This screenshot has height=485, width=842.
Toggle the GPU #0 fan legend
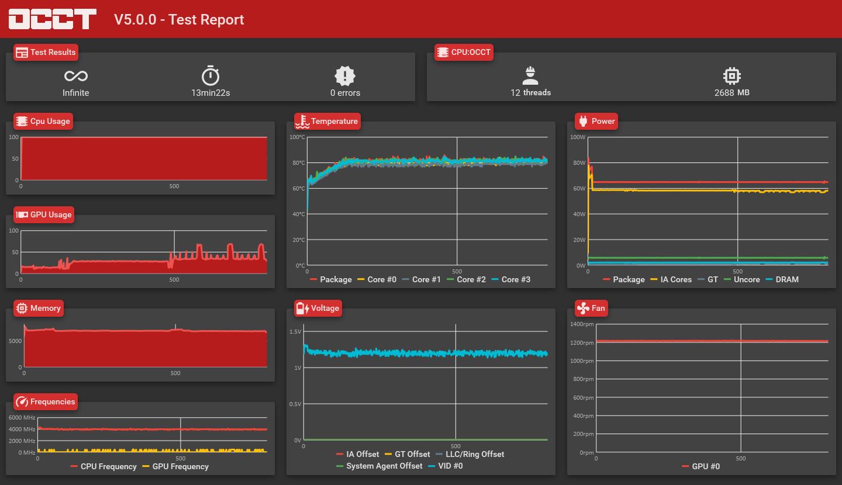700,466
